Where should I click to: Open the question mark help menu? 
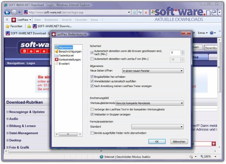[x=102, y=20]
